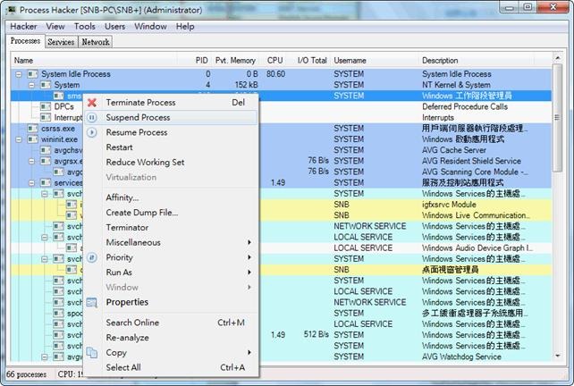Image resolution: width=574 pixels, height=386 pixels.
Task: Click the red X Terminate Process icon
Action: [92, 103]
